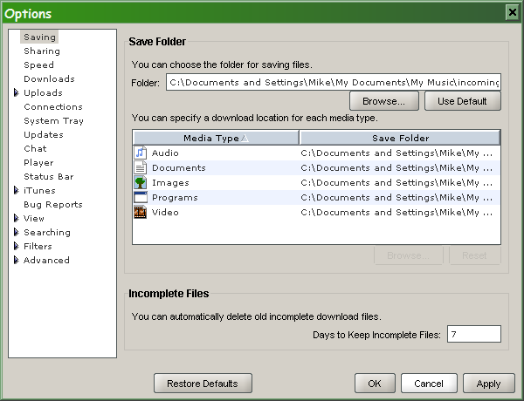
Task: Sort by the Media Type column header
Action: coord(215,138)
